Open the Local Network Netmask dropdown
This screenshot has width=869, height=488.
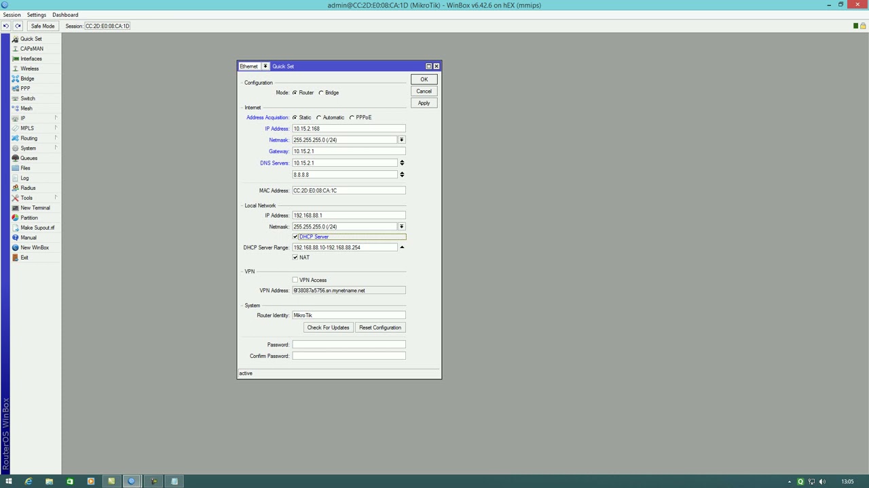(x=402, y=226)
